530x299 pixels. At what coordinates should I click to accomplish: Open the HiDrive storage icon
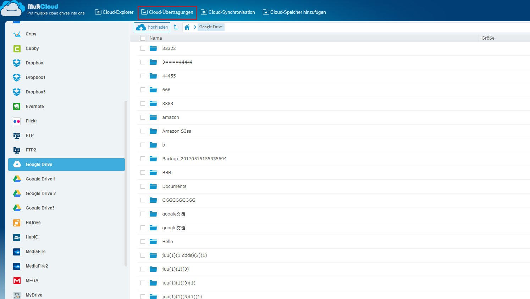pyautogui.click(x=17, y=223)
